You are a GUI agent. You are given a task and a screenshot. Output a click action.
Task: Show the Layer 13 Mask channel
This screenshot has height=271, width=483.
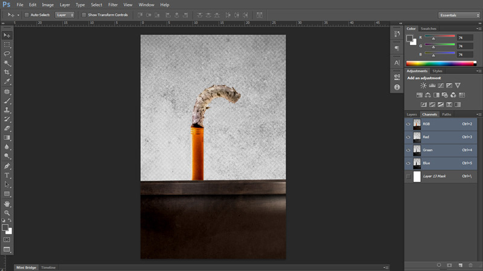click(409, 176)
